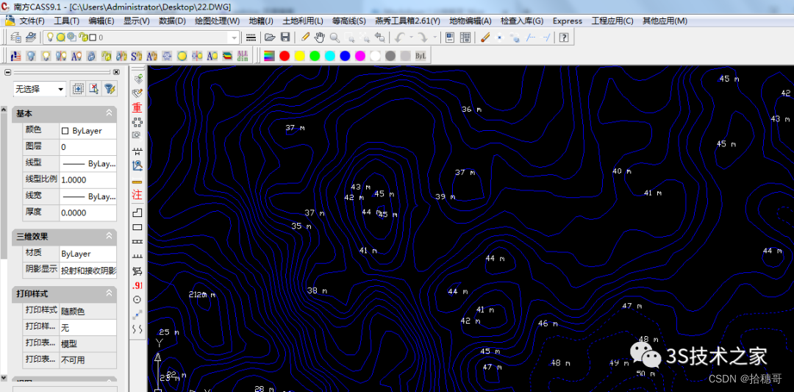
Task: Open the 工程应用(C) menu
Action: [x=612, y=21]
